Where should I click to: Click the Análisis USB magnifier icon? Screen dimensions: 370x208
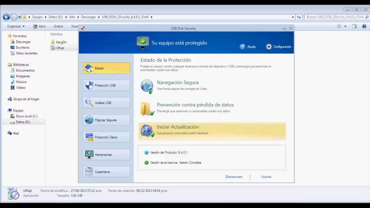click(x=89, y=103)
